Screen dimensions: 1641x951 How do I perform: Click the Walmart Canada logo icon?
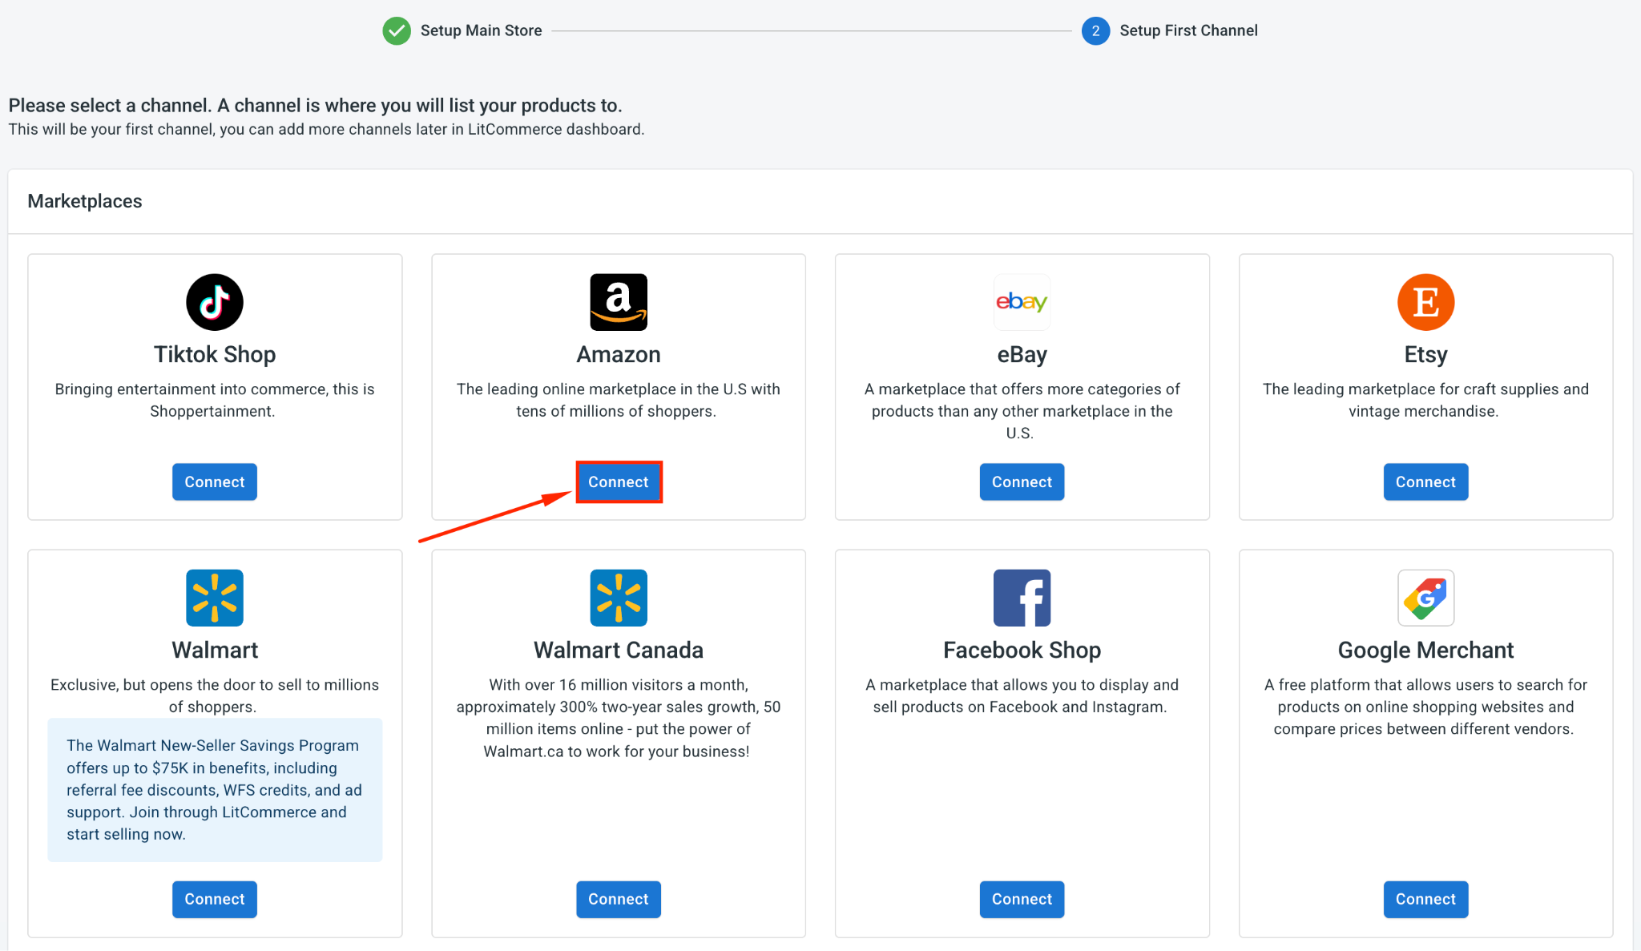(x=619, y=598)
